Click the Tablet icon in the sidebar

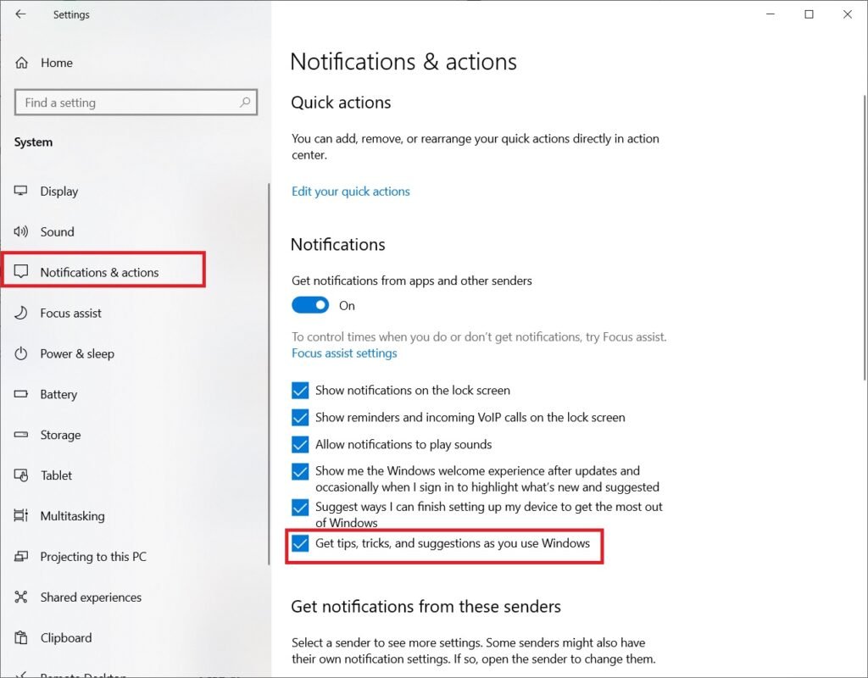20,475
